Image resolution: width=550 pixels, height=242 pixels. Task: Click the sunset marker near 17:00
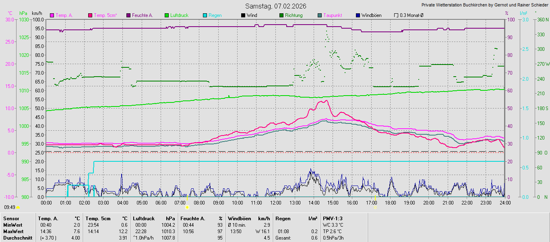pos(376,207)
